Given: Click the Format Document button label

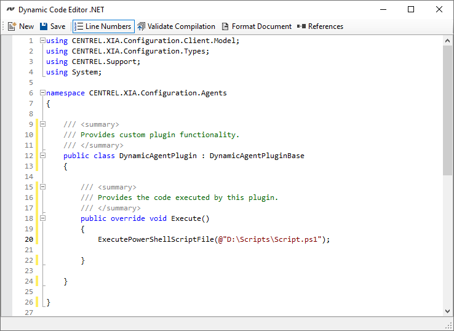Looking at the screenshot, I should [x=261, y=26].
